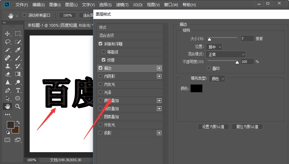289x164 pixels.
Task: Add another 描边 effect with plus button
Action: coord(159,68)
